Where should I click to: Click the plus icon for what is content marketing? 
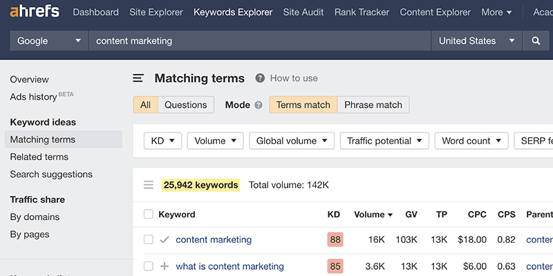click(x=165, y=266)
